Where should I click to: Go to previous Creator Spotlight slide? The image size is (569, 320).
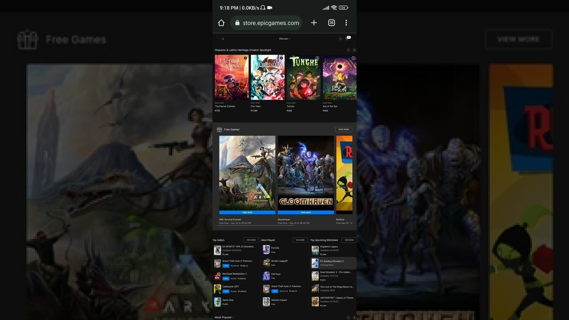coord(349,50)
